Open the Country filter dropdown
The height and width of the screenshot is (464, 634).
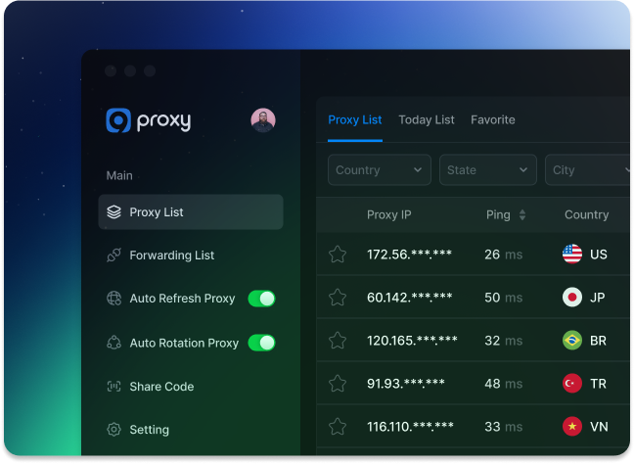pos(379,170)
